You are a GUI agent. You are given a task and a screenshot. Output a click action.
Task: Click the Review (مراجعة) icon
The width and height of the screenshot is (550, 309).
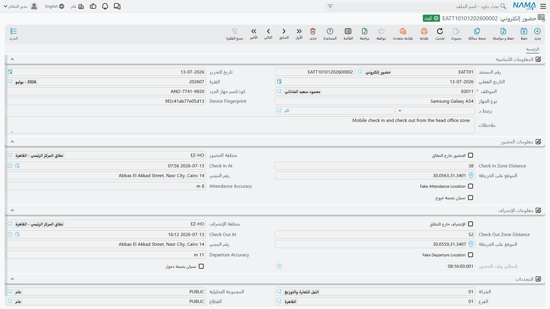coord(365,31)
